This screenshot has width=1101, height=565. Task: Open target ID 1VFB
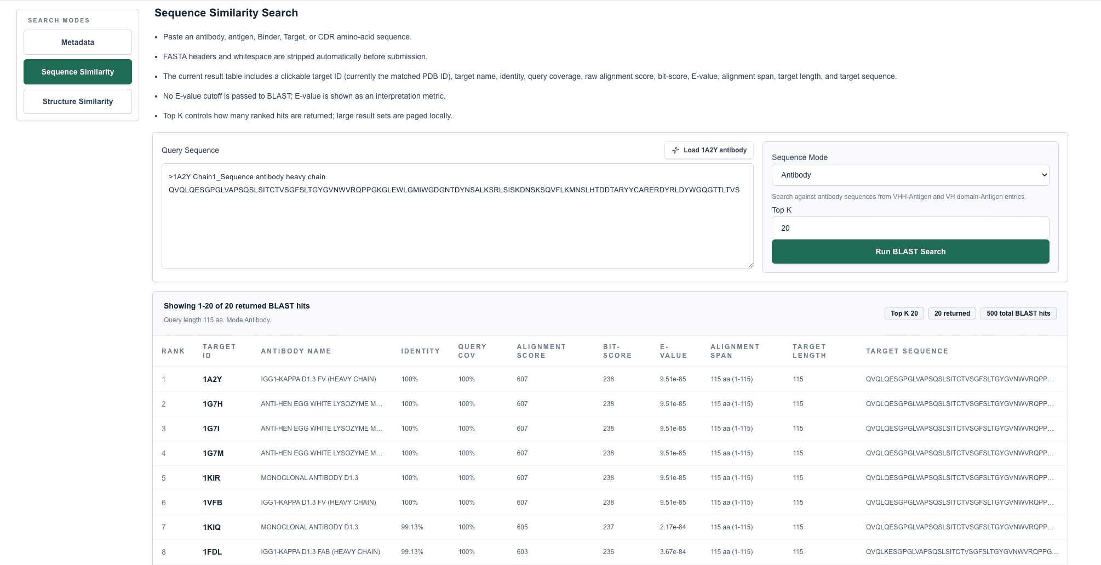(213, 503)
